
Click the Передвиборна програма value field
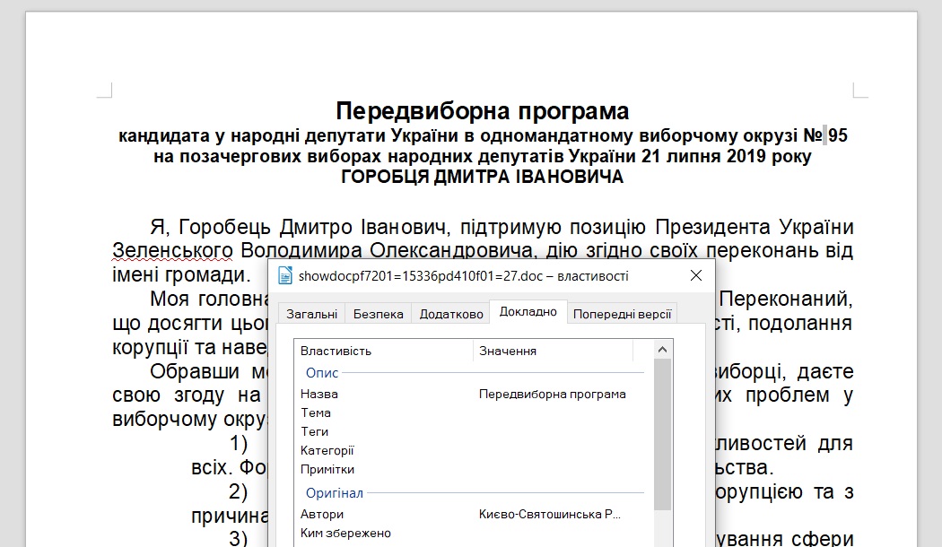[x=552, y=394]
